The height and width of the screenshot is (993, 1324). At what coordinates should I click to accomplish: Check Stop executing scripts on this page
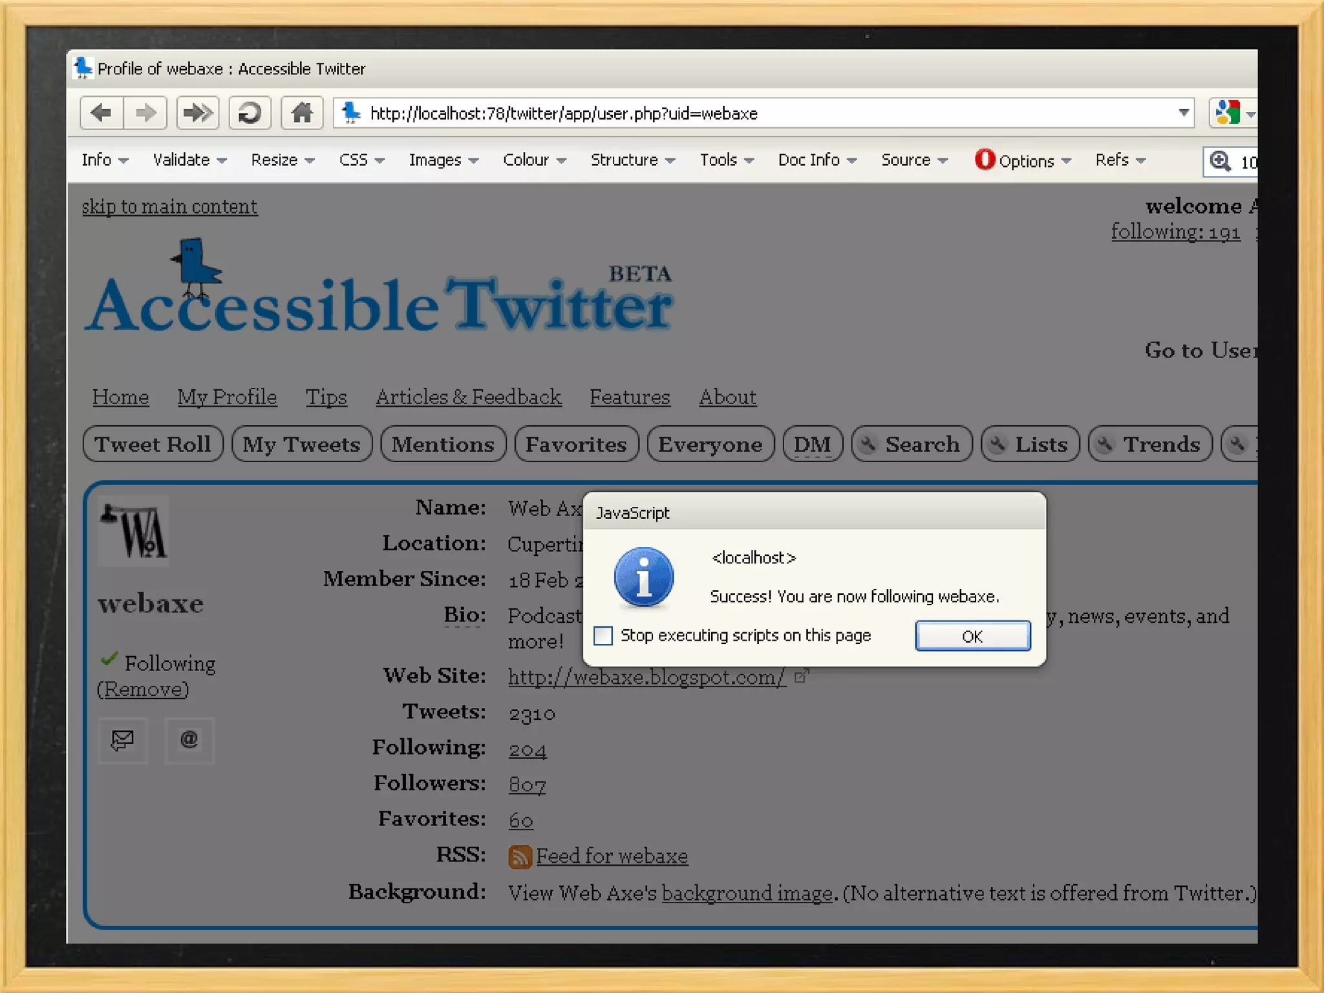603,635
